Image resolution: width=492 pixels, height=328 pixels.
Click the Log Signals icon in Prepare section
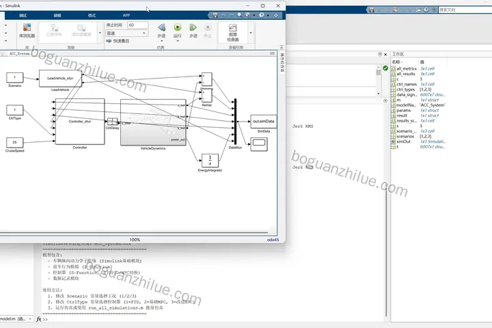pos(54,30)
